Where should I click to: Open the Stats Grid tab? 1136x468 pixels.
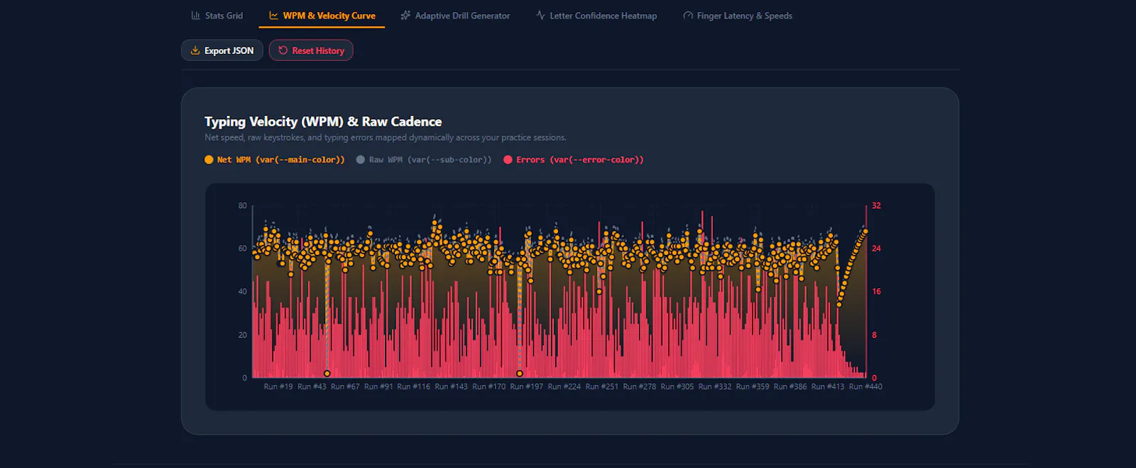[x=217, y=16]
